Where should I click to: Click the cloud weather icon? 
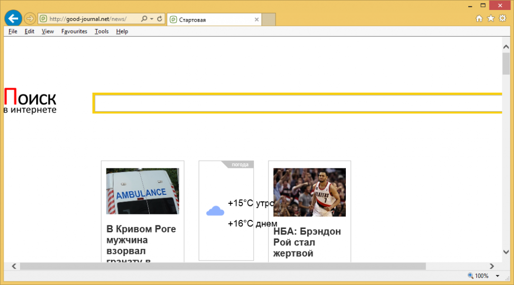pos(215,211)
